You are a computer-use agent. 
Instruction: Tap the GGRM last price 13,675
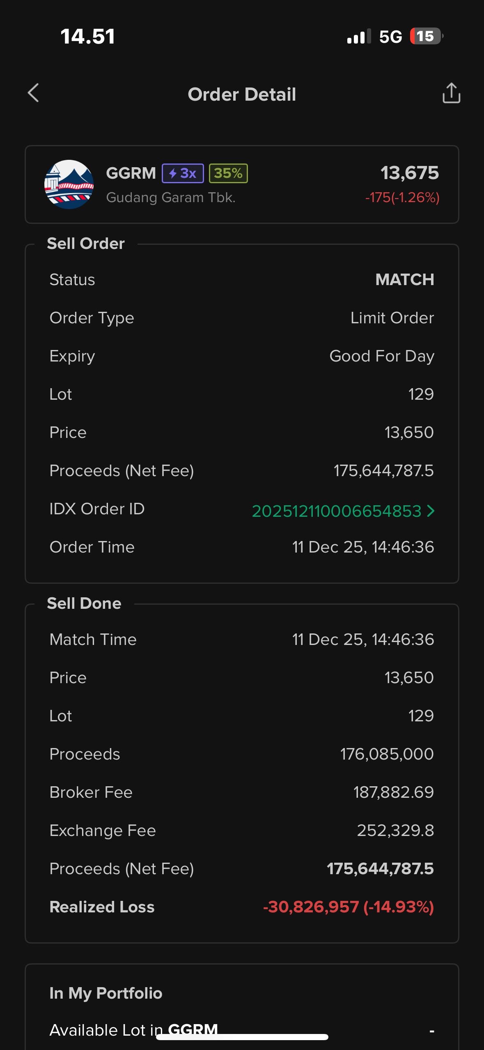coord(409,173)
